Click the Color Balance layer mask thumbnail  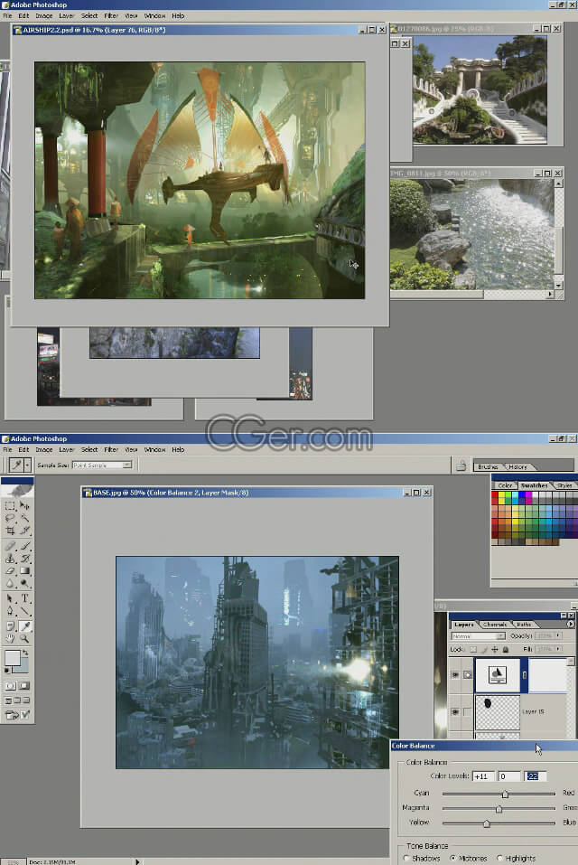(x=548, y=674)
